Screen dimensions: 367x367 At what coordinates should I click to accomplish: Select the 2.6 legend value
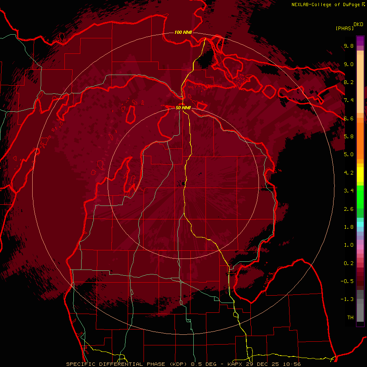(349, 209)
